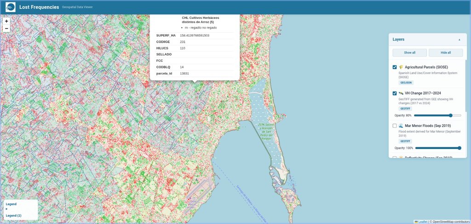Expand the Legend disclosure triangle

pos(7,209)
